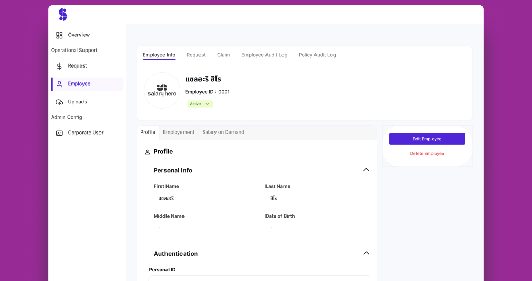Open the Active status dropdown
The height and width of the screenshot is (281, 532).
(x=200, y=104)
